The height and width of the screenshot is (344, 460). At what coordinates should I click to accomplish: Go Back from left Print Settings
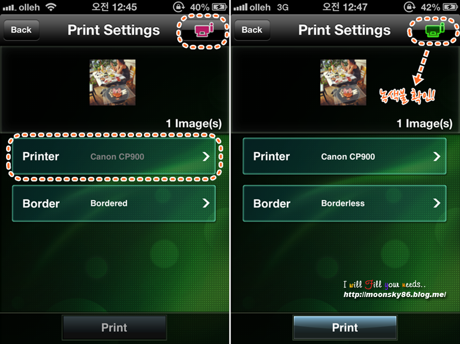[x=21, y=30]
